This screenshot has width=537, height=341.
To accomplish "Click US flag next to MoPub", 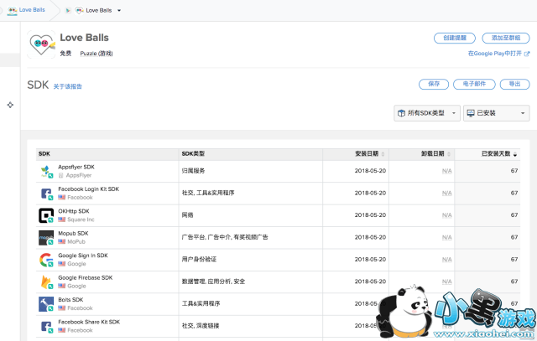I will 61,242.
